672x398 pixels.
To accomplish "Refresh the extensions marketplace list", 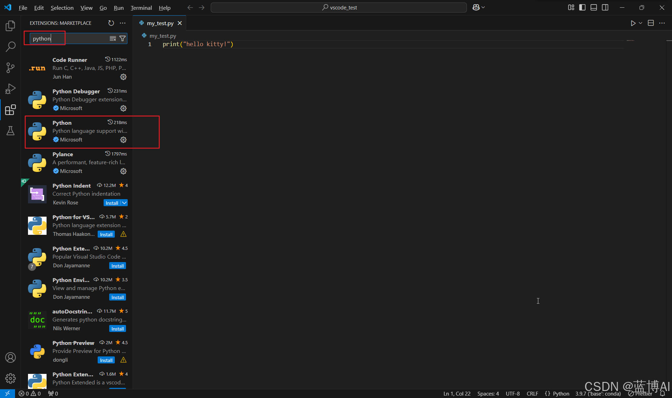I will click(x=111, y=23).
